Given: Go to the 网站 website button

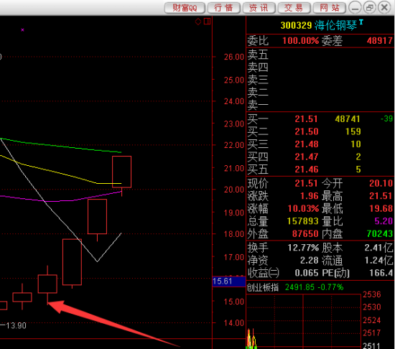Looking at the screenshot, I should point(329,8).
